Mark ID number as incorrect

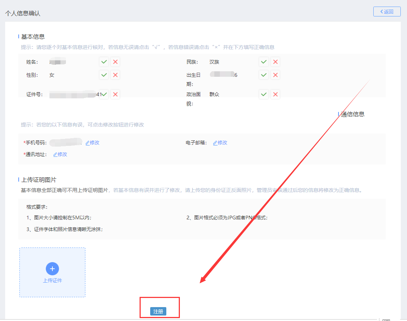click(115, 94)
